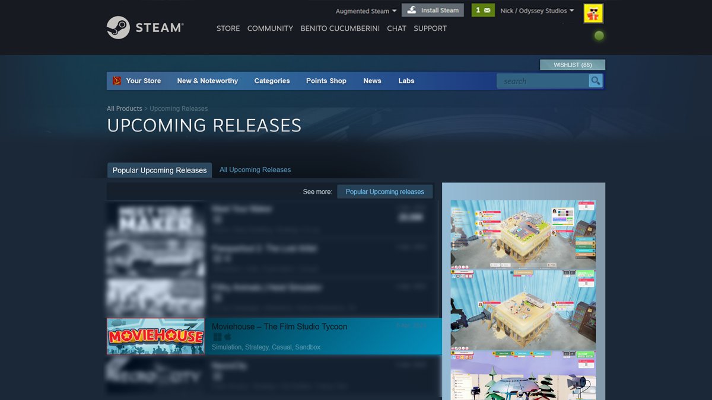This screenshot has height=400, width=712.
Task: Open the top Moviehouse preview screenshot
Action: (x=523, y=235)
